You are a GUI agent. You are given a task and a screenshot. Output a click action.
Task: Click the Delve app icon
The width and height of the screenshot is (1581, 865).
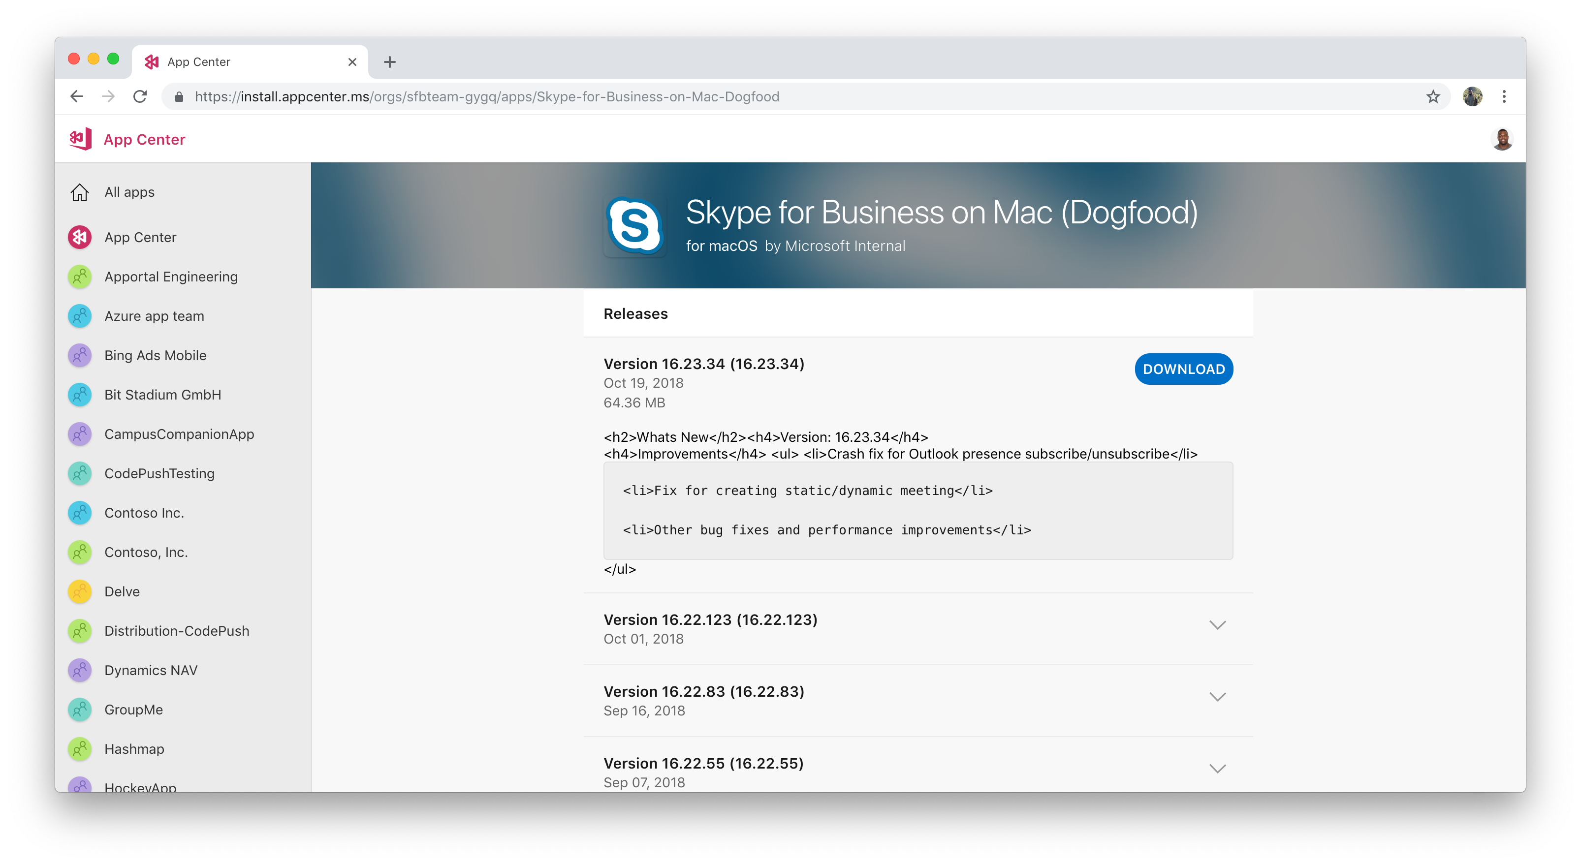tap(80, 591)
